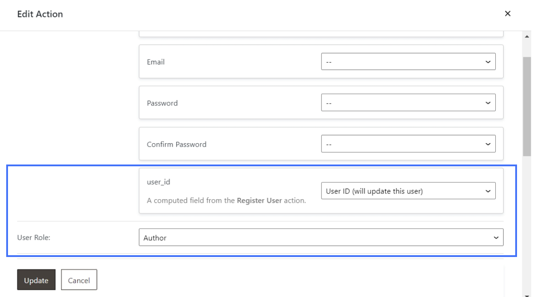Screen dimensions: 533x297
Task: Open the user_id dropdown showing User ID
Action: [x=408, y=192]
